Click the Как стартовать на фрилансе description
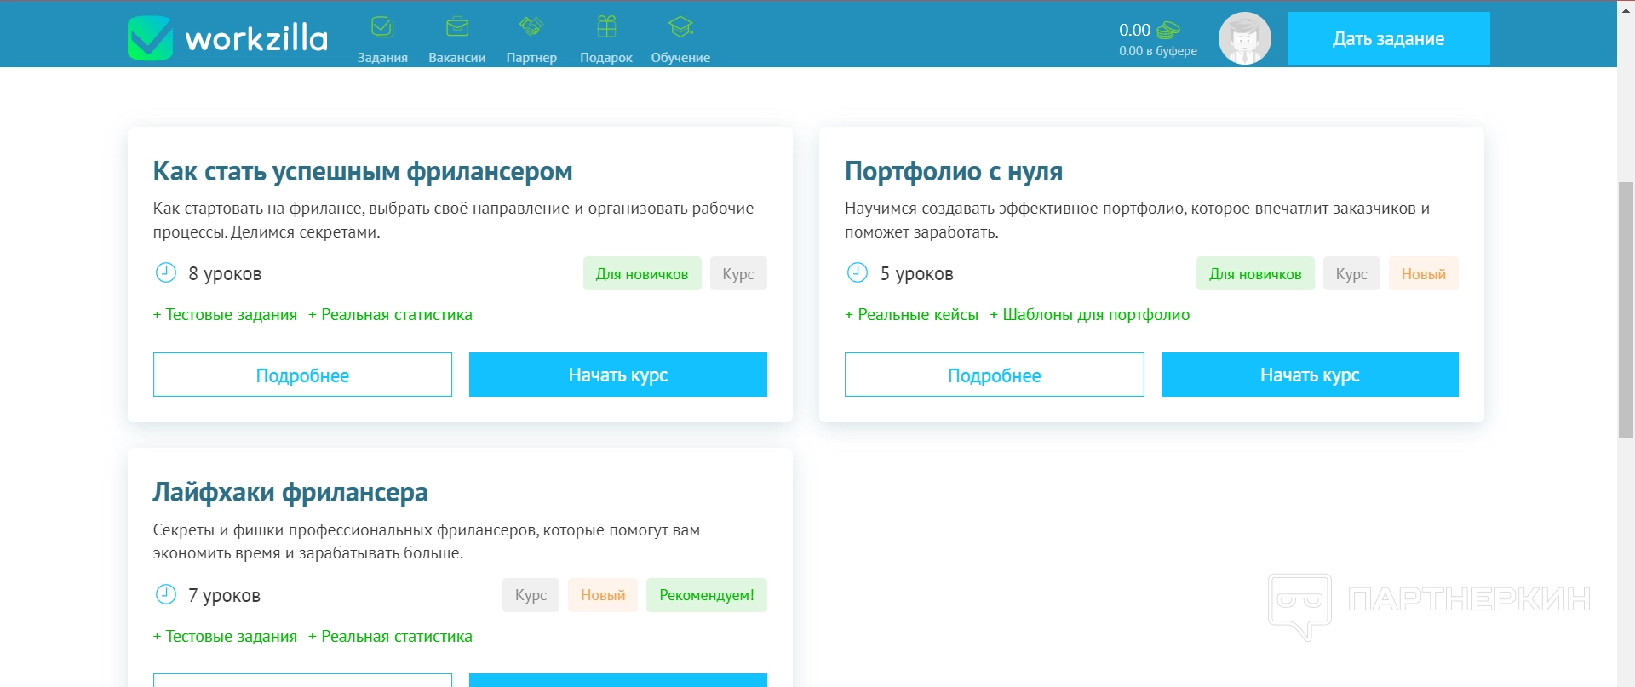This screenshot has height=687, width=1635. [453, 220]
